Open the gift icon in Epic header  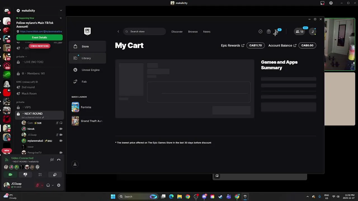[268, 32]
